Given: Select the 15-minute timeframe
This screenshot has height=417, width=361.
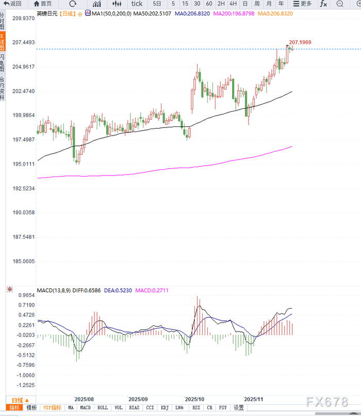Looking at the screenshot, I should (x=185, y=4).
